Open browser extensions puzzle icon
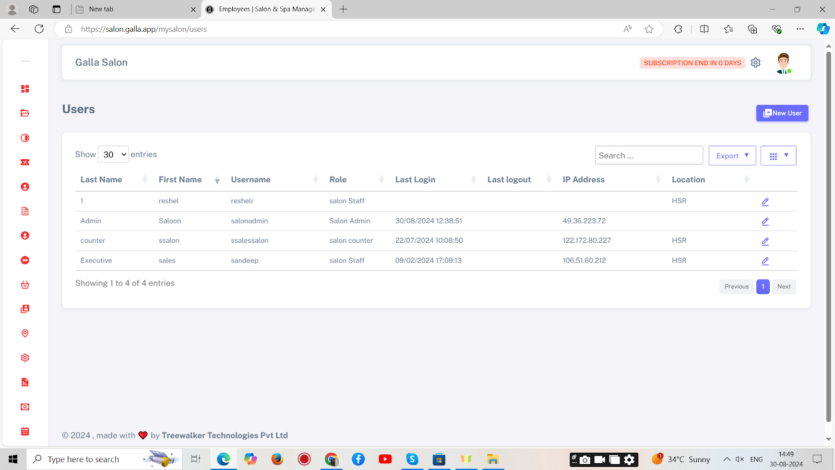This screenshot has width=835, height=470. coord(678,29)
